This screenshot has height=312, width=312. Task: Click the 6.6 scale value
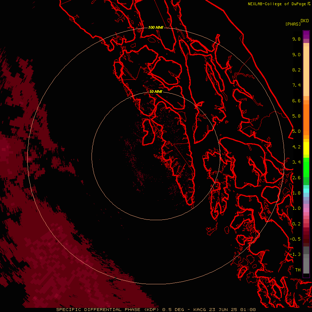point(296,101)
